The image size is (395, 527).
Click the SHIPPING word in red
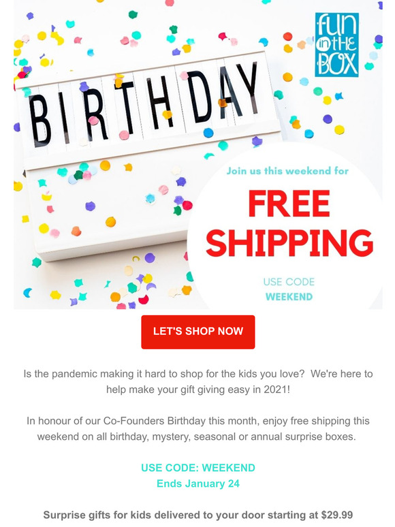(289, 242)
